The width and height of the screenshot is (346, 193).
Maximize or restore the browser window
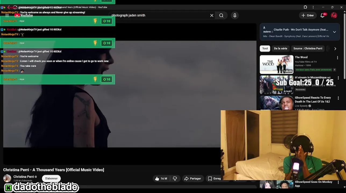pos(332,7)
